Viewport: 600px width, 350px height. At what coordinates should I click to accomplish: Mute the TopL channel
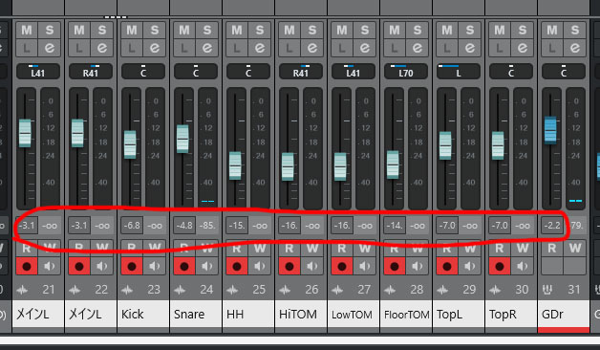click(447, 31)
